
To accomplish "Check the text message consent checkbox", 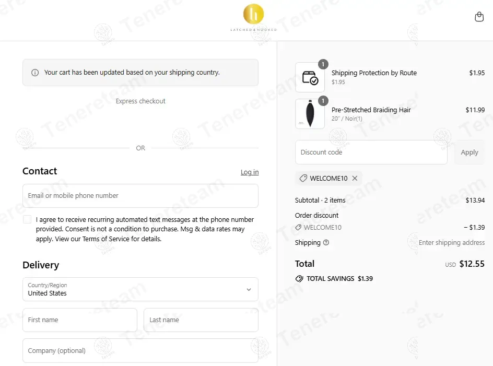I will 27,219.
